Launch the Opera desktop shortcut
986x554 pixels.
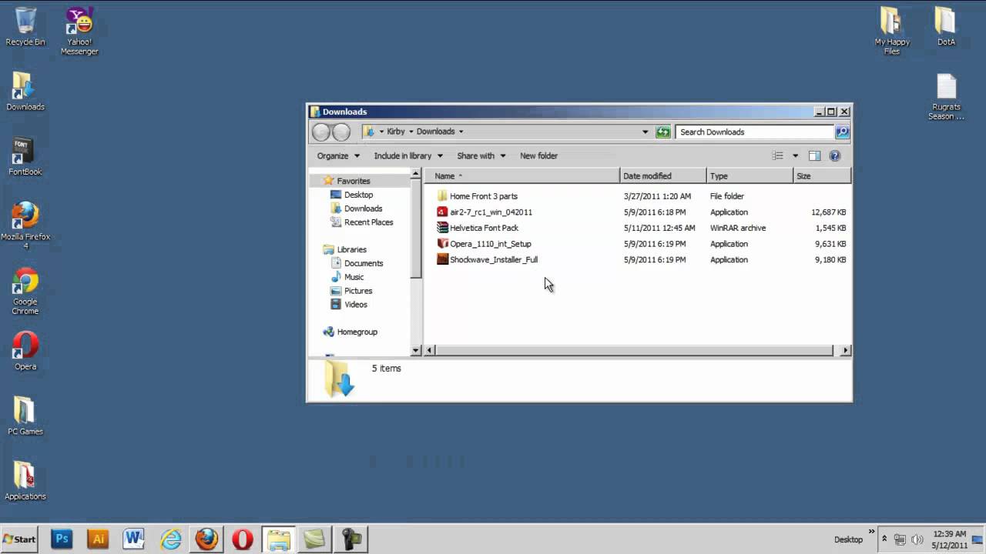point(25,351)
